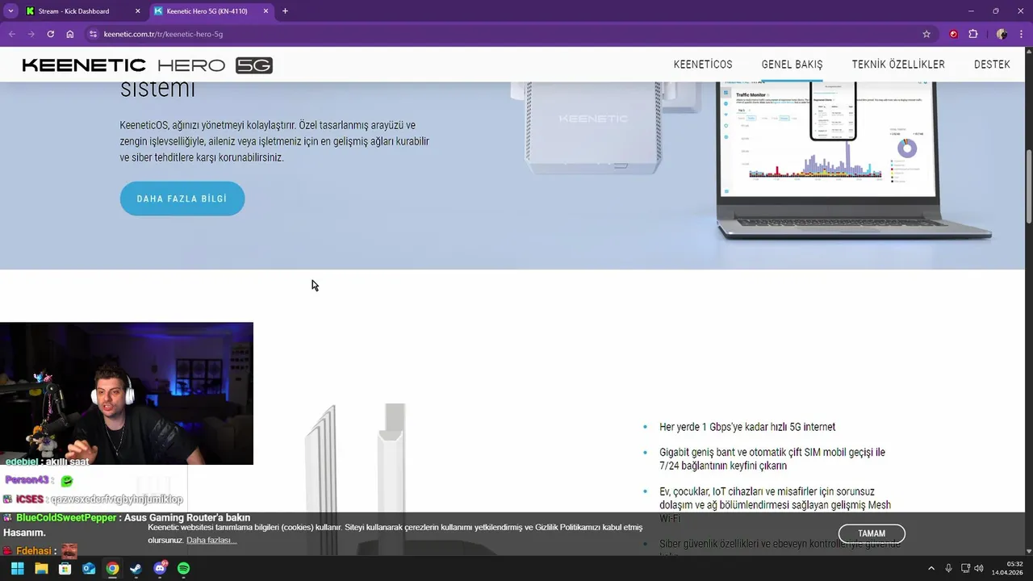Open the Daha fazlası cookie link

click(x=211, y=540)
